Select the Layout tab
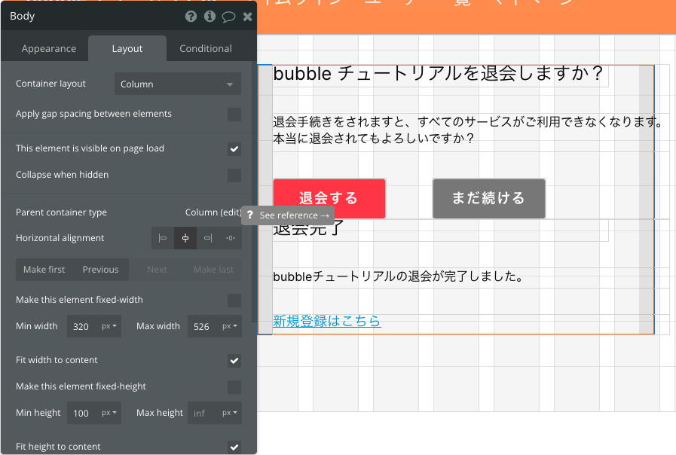This screenshot has width=676, height=455. 127,49
